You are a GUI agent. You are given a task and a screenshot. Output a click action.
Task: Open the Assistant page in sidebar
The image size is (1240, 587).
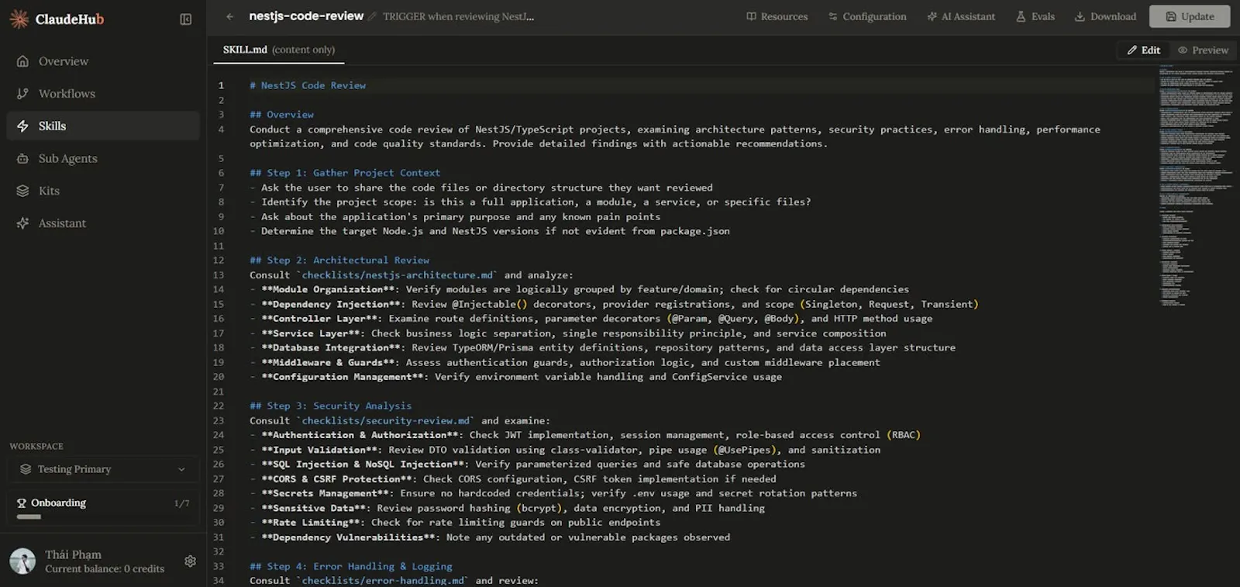tap(103, 223)
